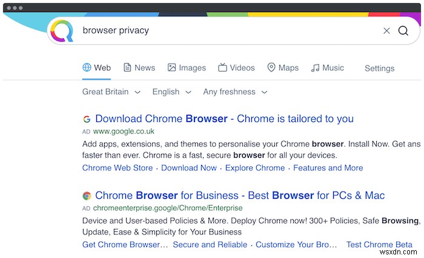The height and width of the screenshot is (258, 424).
Task: Click the Google favicon beside the first result
Action: click(x=87, y=119)
